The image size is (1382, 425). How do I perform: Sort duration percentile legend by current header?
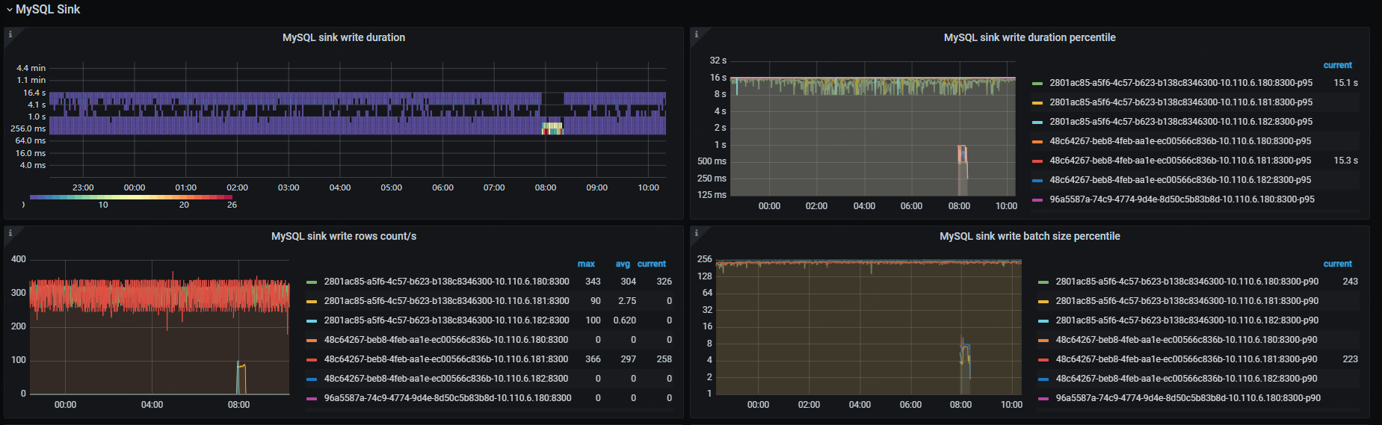[x=1337, y=65]
